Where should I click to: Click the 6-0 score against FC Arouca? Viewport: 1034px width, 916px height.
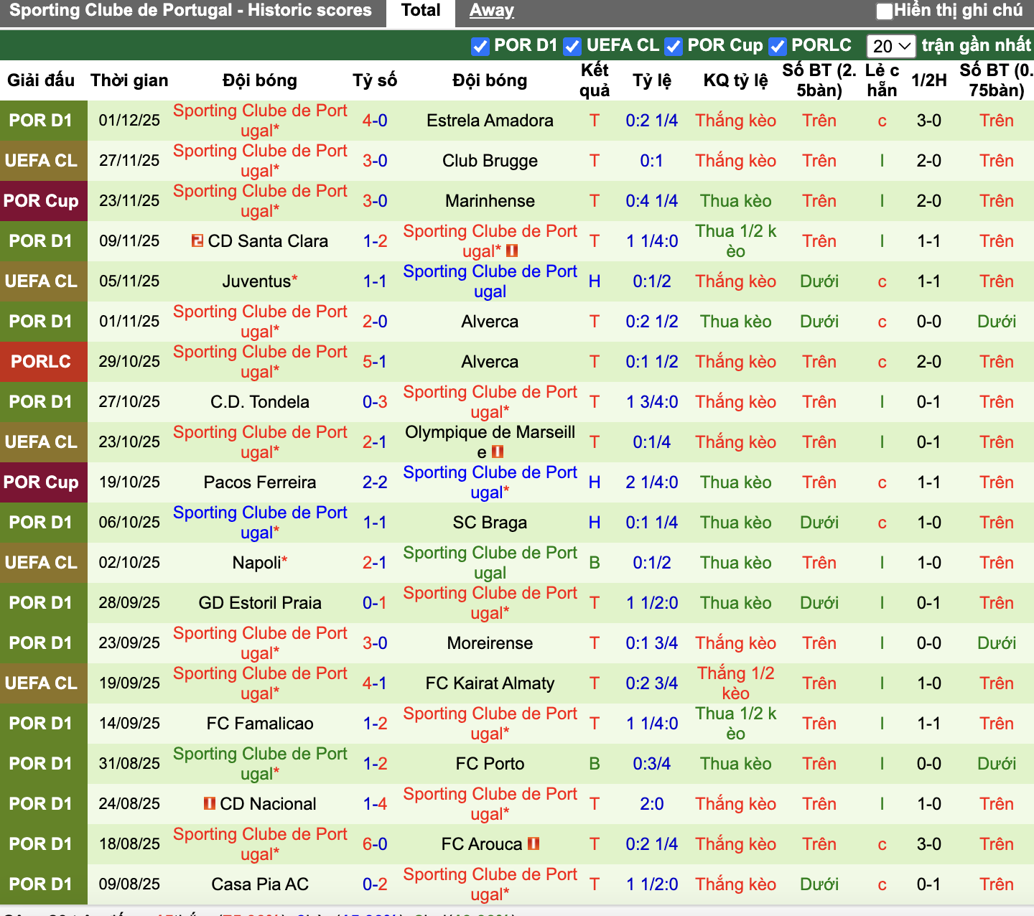click(x=375, y=844)
